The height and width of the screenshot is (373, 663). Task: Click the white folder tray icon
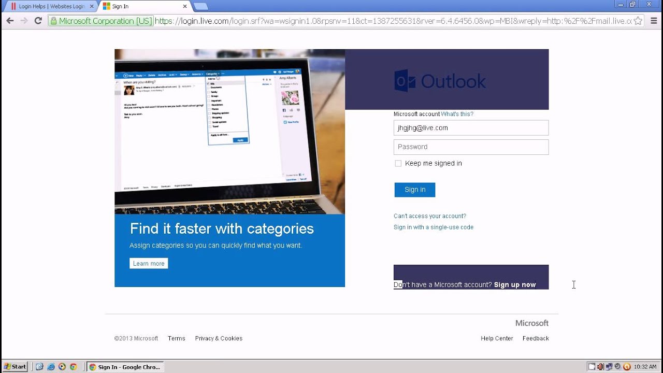(592, 367)
